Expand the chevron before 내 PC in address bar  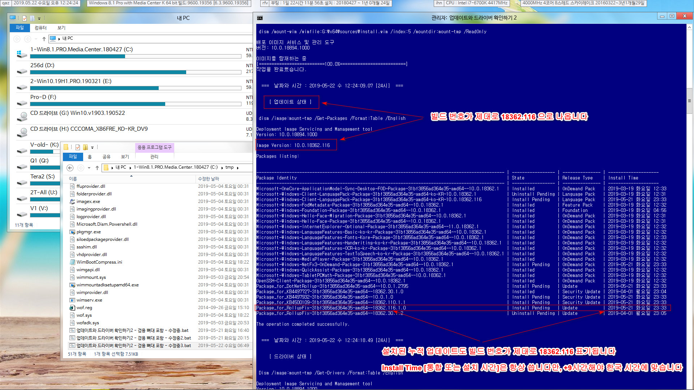coord(112,168)
